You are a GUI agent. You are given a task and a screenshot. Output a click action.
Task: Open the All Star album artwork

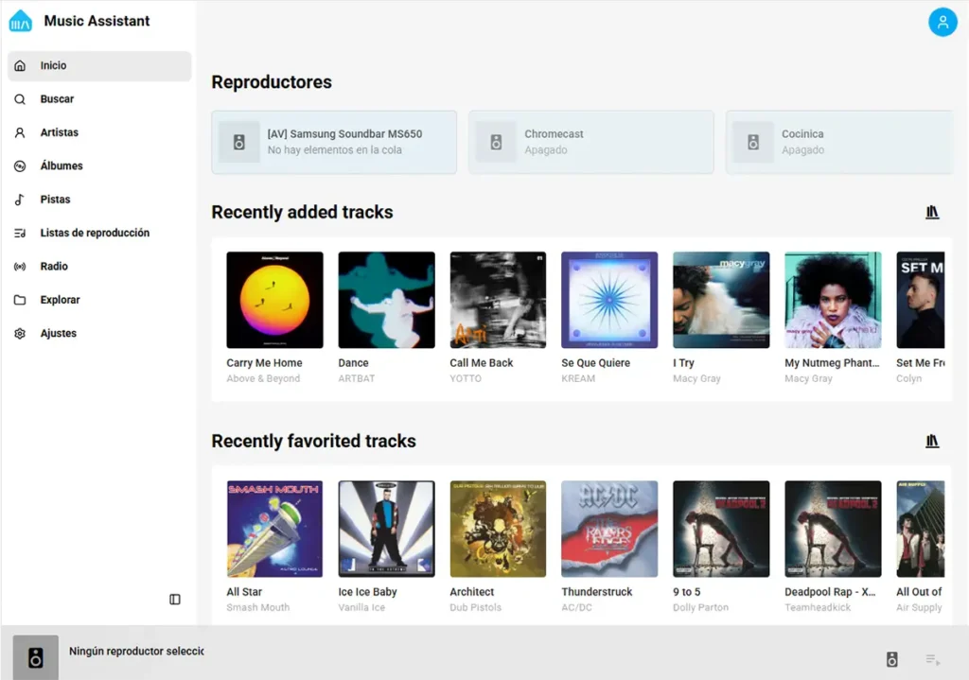[274, 529]
